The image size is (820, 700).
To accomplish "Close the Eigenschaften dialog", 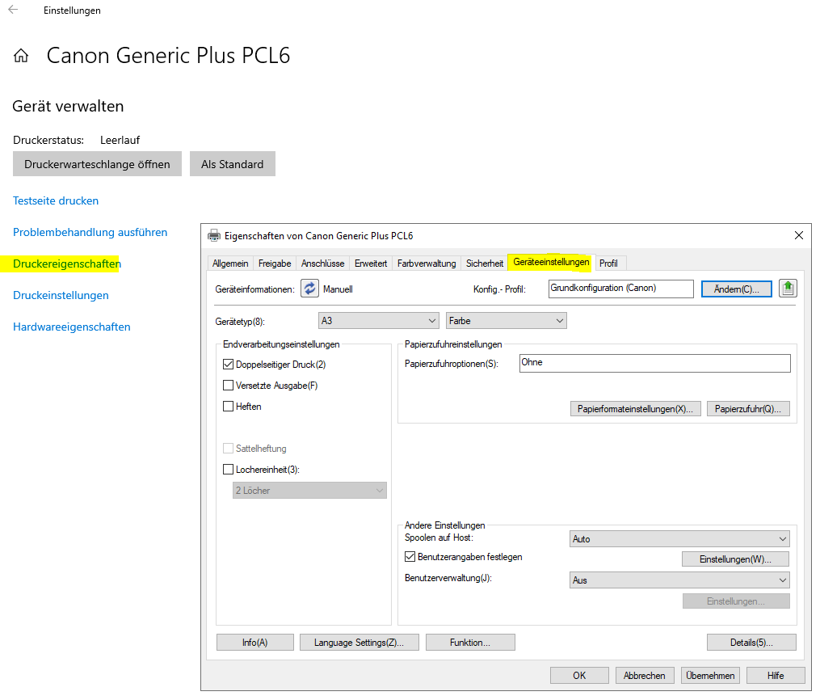I will pos(798,235).
